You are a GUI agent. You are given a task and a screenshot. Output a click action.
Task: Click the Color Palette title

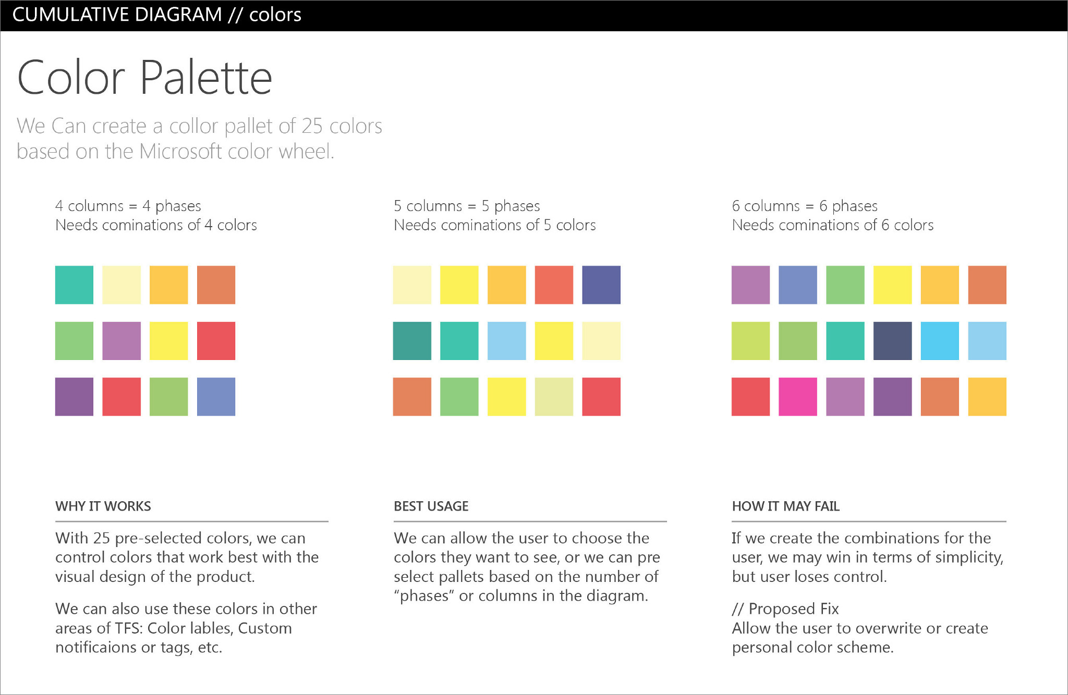144,78
